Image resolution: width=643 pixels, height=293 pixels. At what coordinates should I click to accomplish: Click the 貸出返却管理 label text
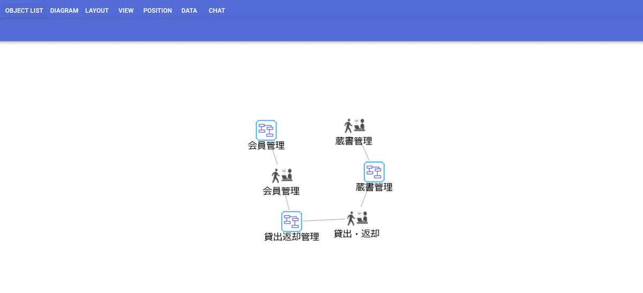coord(291,237)
